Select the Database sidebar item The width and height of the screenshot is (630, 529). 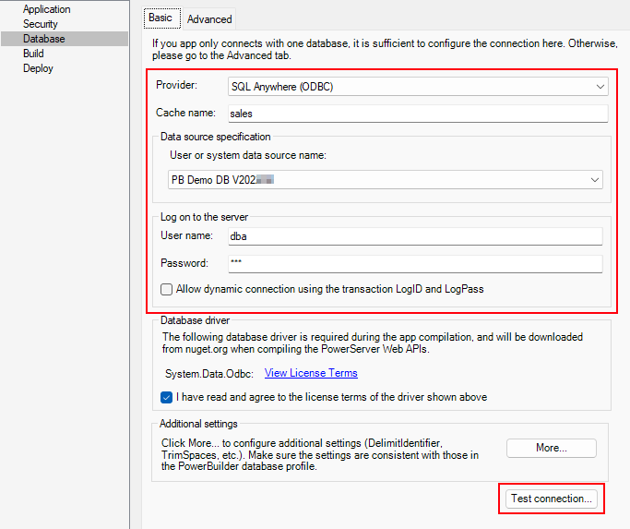point(43,39)
